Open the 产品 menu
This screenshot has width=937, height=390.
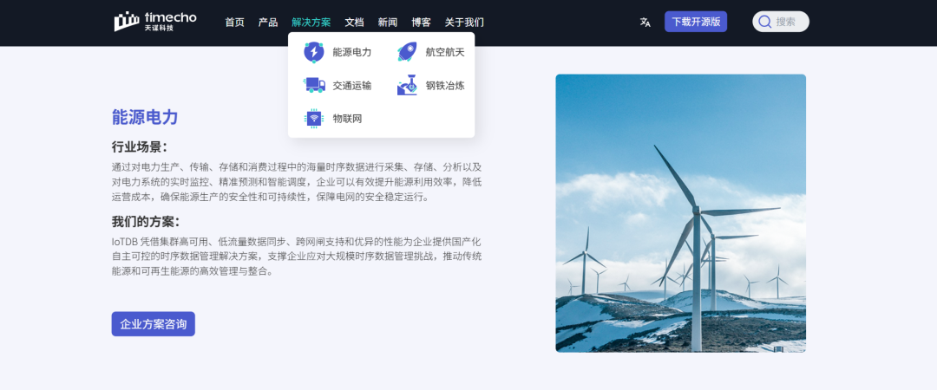268,22
